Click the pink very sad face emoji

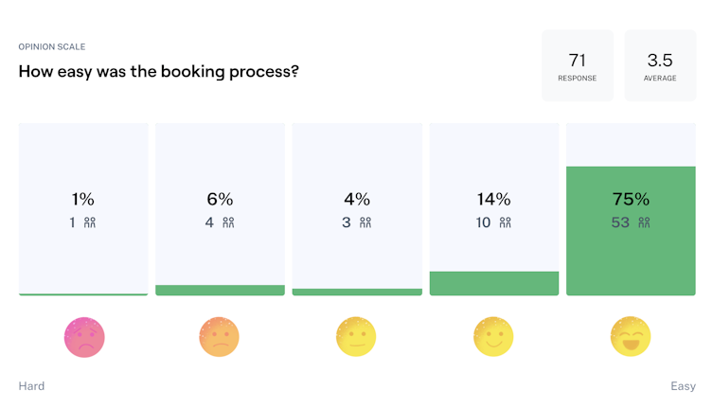pyautogui.click(x=84, y=337)
